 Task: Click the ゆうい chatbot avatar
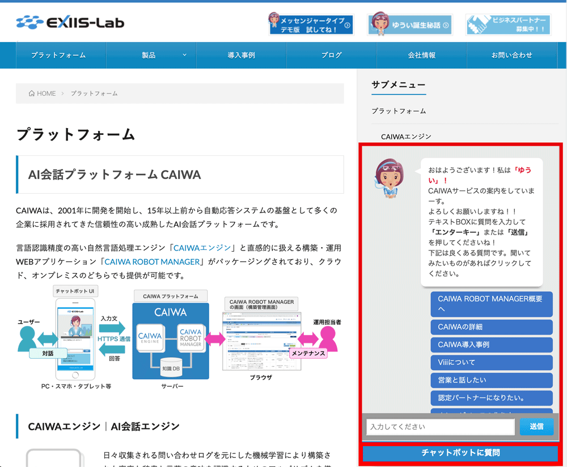click(390, 178)
